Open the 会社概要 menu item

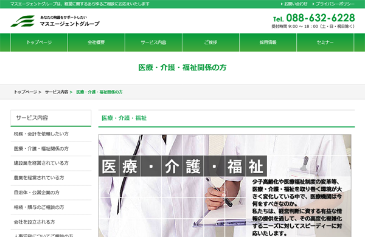pos(96,43)
